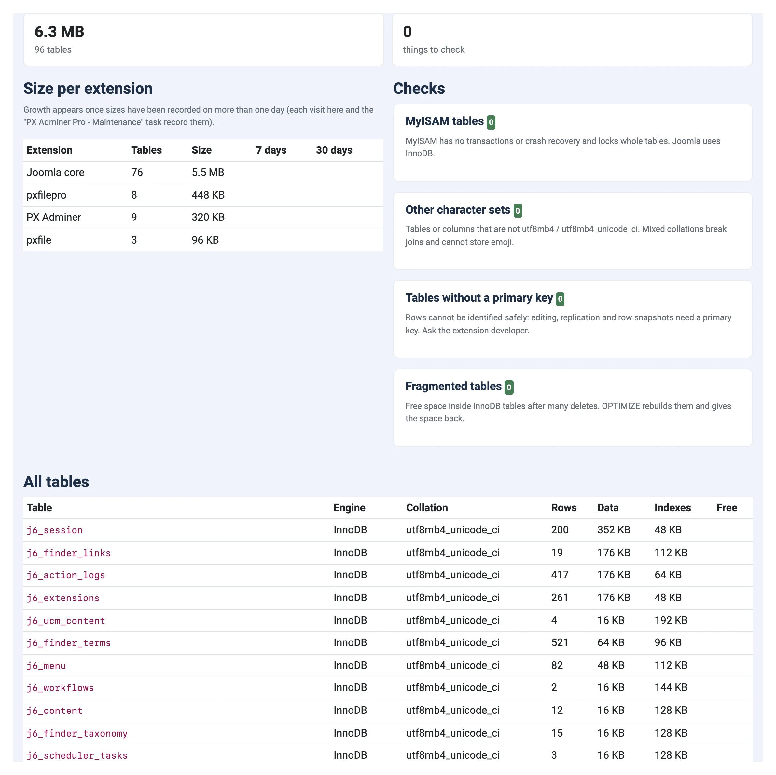The height and width of the screenshot is (775, 776).
Task: Open the j6_finder_taxonomy table link
Action: click(77, 733)
